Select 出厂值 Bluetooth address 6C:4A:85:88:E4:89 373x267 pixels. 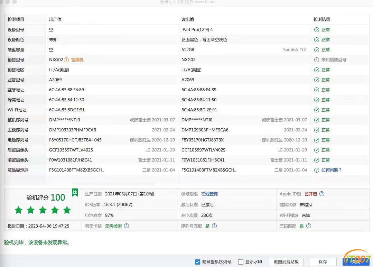point(66,90)
